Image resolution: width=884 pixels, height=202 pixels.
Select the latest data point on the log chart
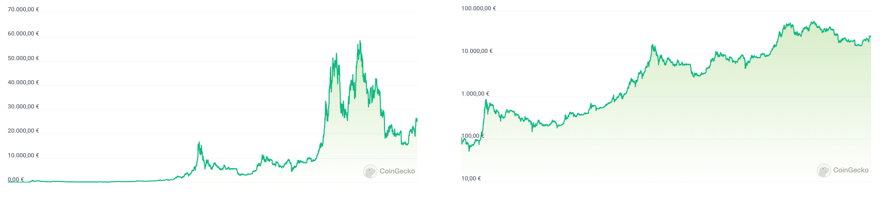[x=870, y=36]
